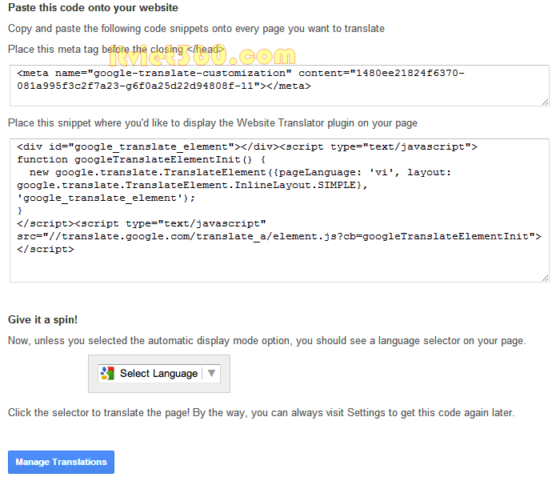The image size is (560, 477).
Task: Click the Manage Translations button
Action: (x=61, y=462)
